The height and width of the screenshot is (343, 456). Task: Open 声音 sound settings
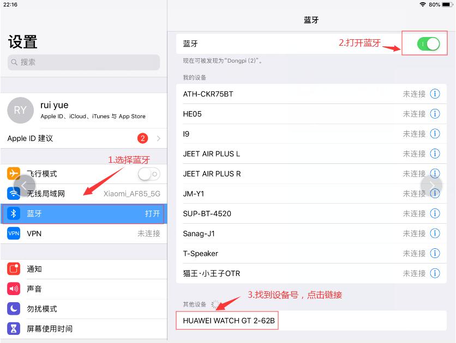(x=84, y=289)
